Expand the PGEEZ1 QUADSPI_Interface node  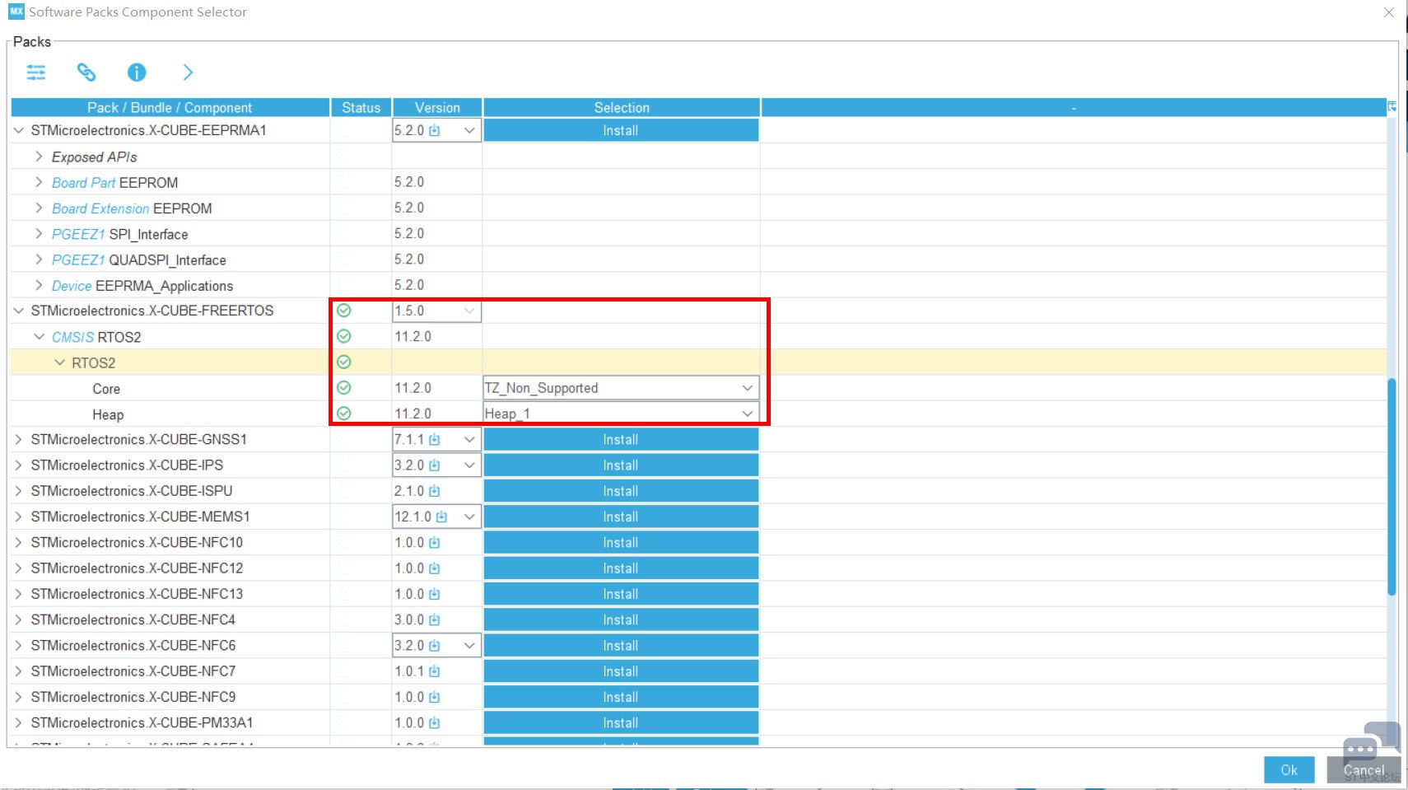39,259
